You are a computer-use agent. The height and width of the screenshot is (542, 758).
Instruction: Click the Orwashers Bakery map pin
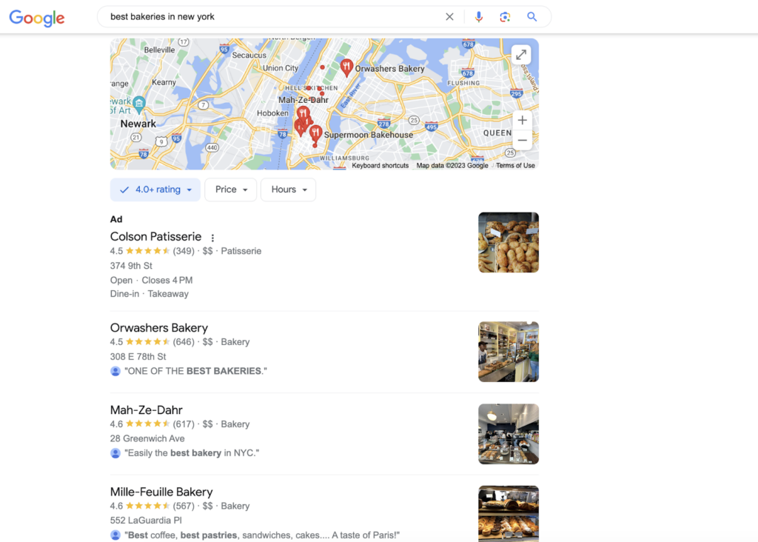346,67
